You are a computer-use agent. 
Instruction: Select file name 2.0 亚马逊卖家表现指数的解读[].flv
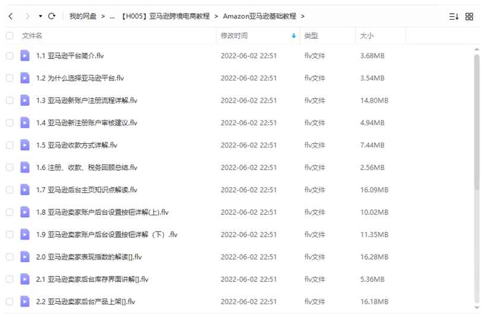pos(89,257)
